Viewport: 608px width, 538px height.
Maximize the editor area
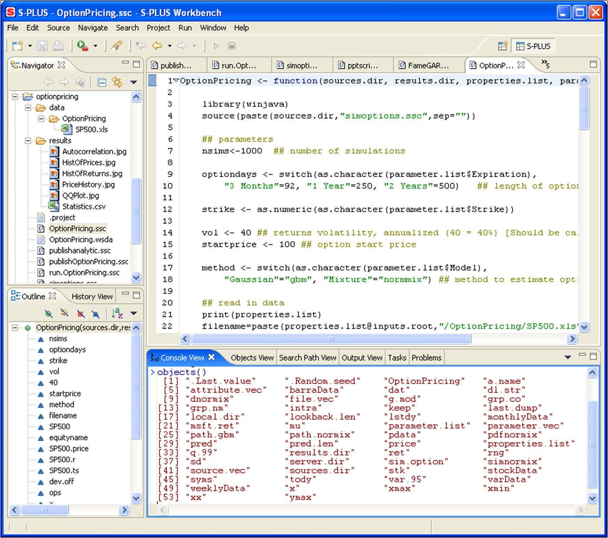pyautogui.click(x=593, y=64)
